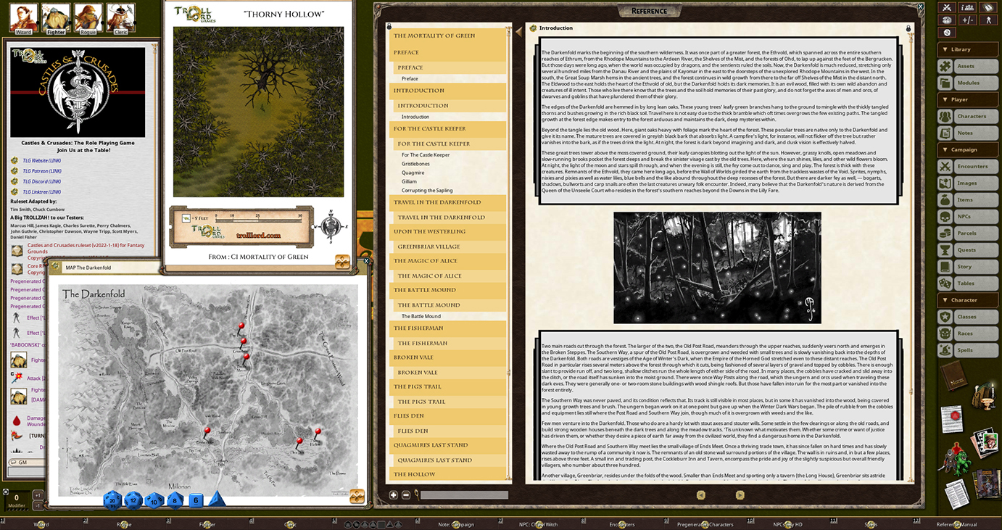Click the Modifier value box
The image size is (1002, 530).
click(17, 499)
